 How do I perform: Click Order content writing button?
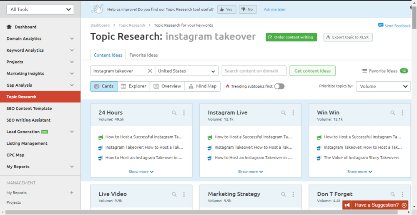click(x=291, y=37)
